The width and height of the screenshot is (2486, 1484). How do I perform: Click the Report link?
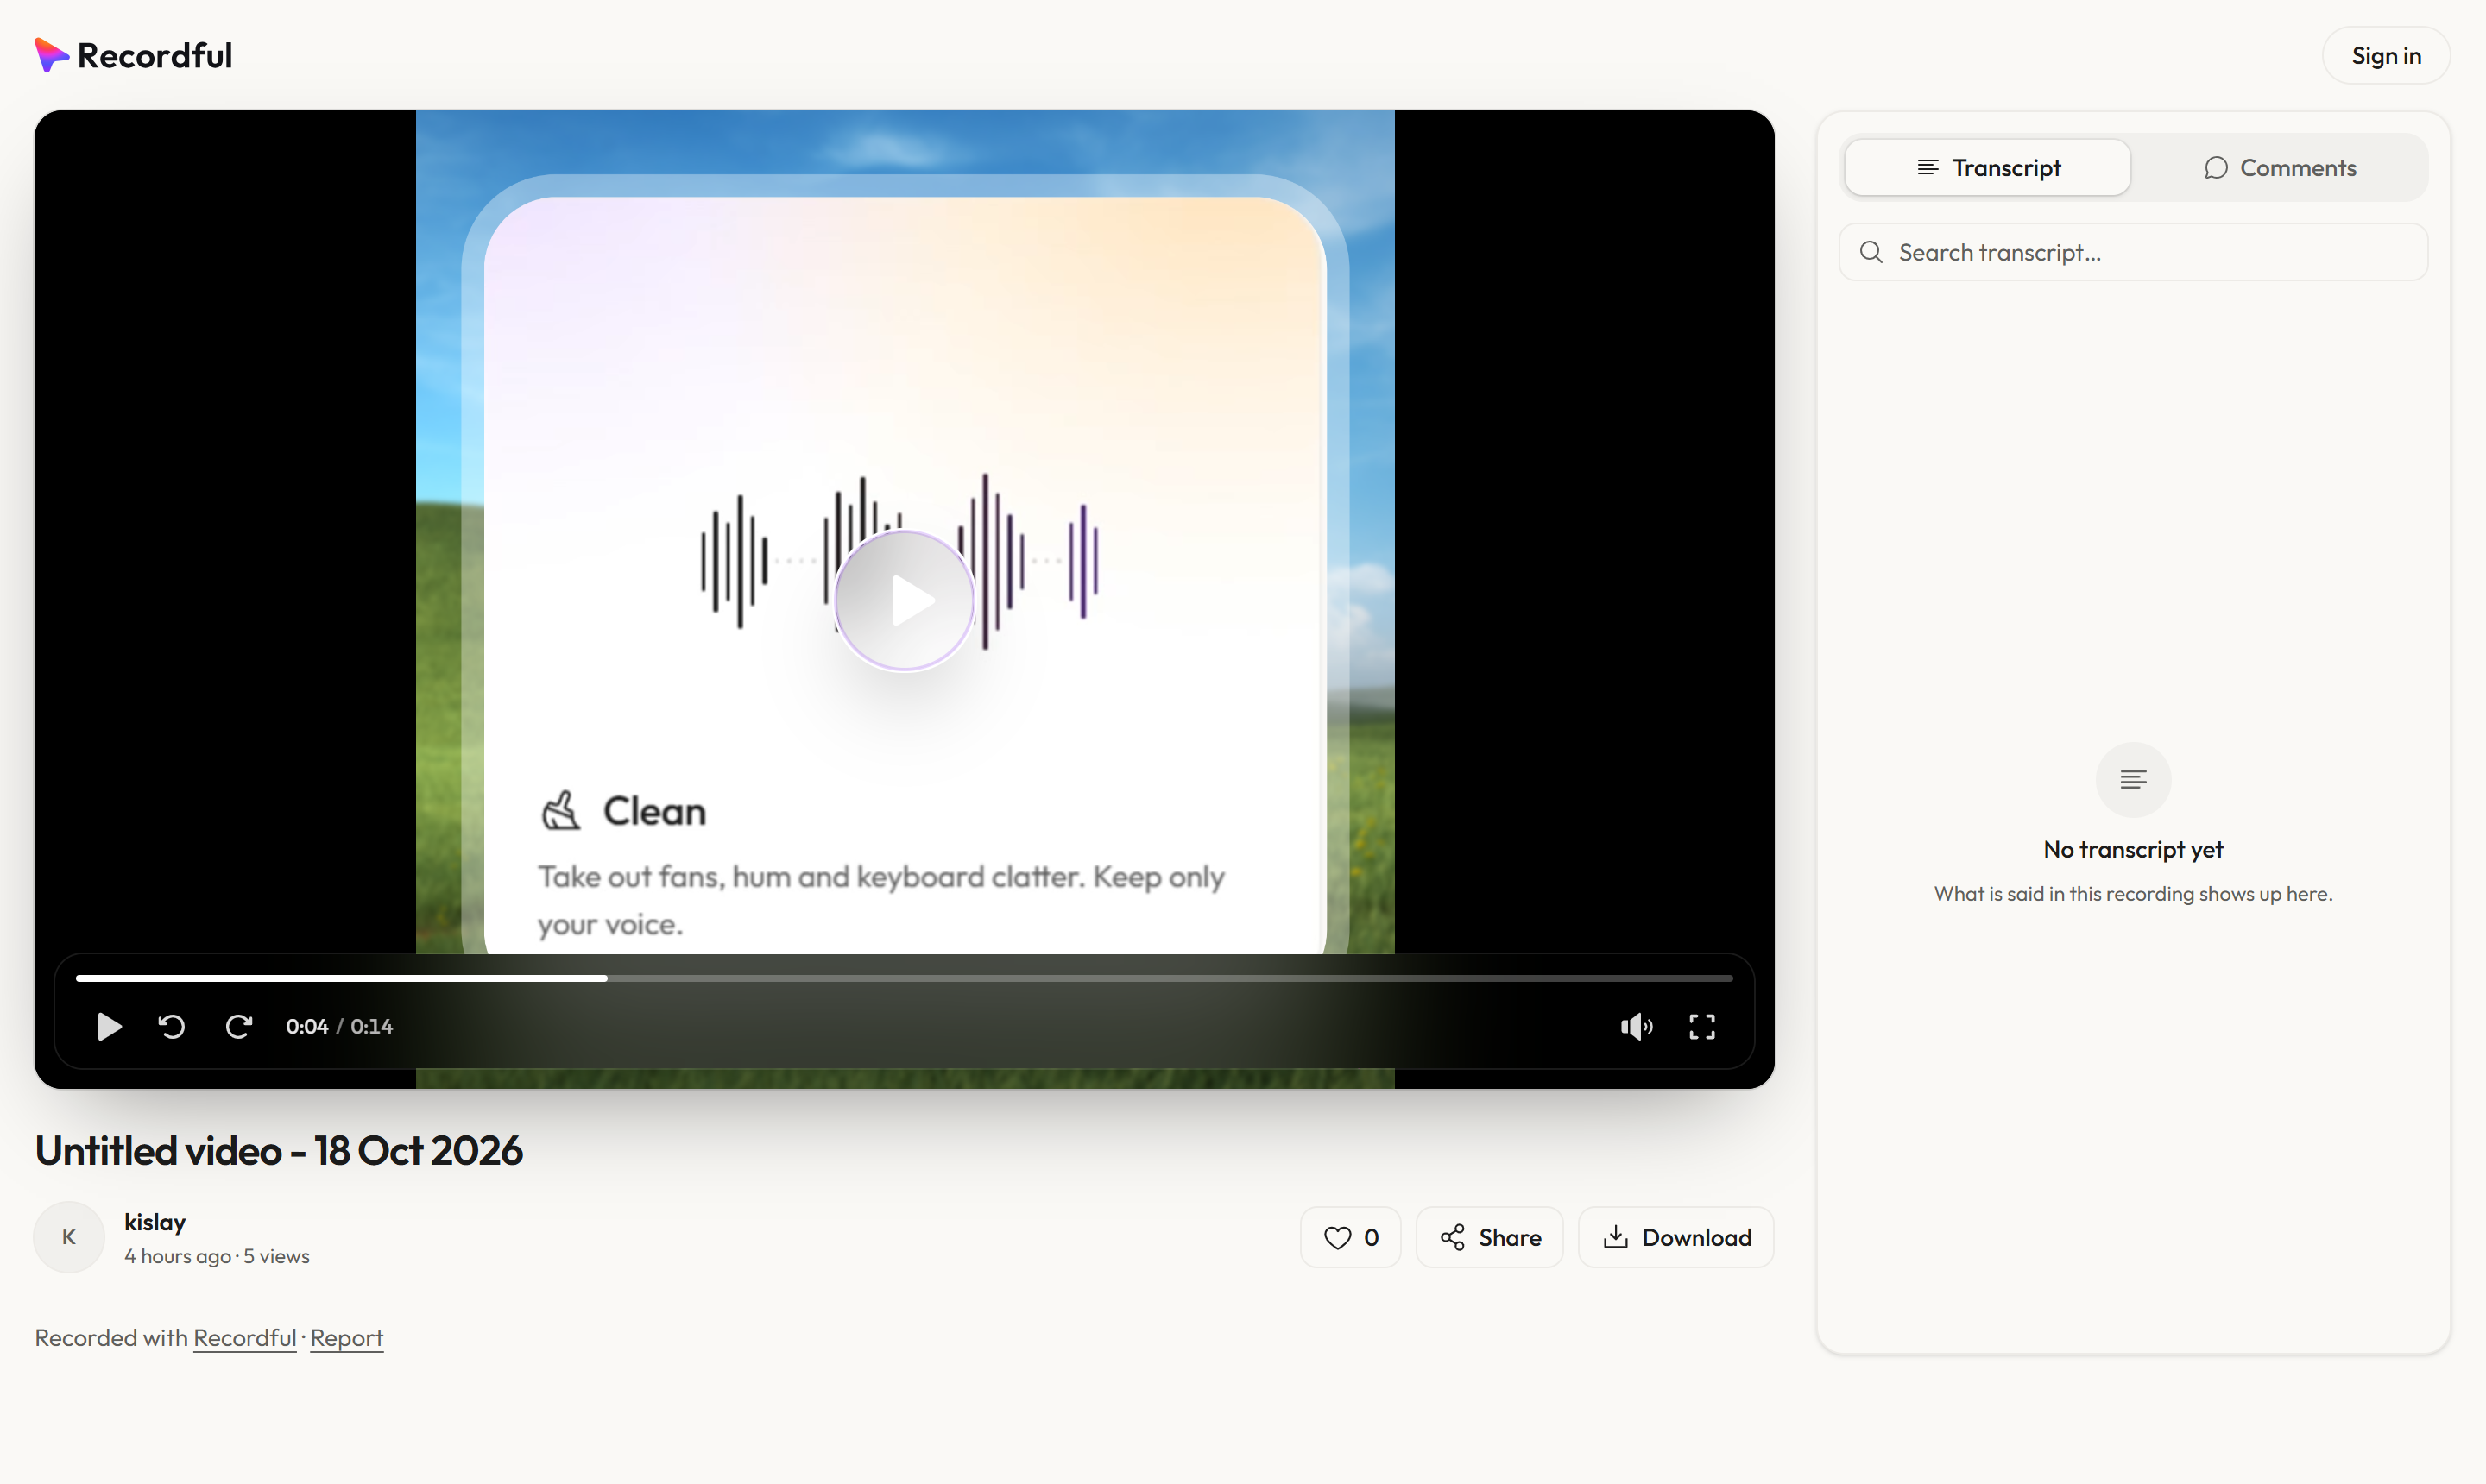point(346,1338)
